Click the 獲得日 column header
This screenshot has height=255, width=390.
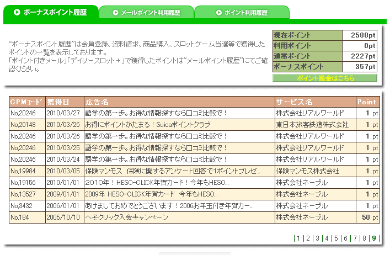pos(65,102)
